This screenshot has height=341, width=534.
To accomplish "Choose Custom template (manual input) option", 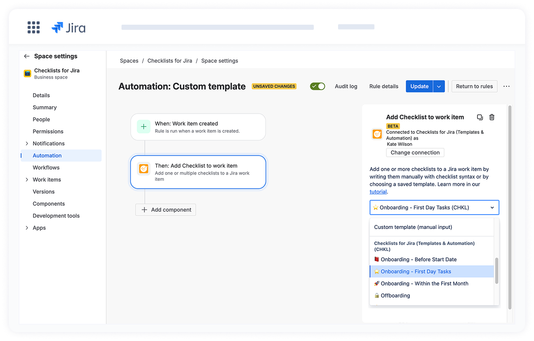I will (413, 227).
